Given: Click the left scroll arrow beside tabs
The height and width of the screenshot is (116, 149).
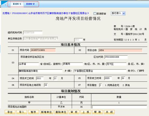Looking at the screenshot, I should pyautogui.click(x=6, y=5).
